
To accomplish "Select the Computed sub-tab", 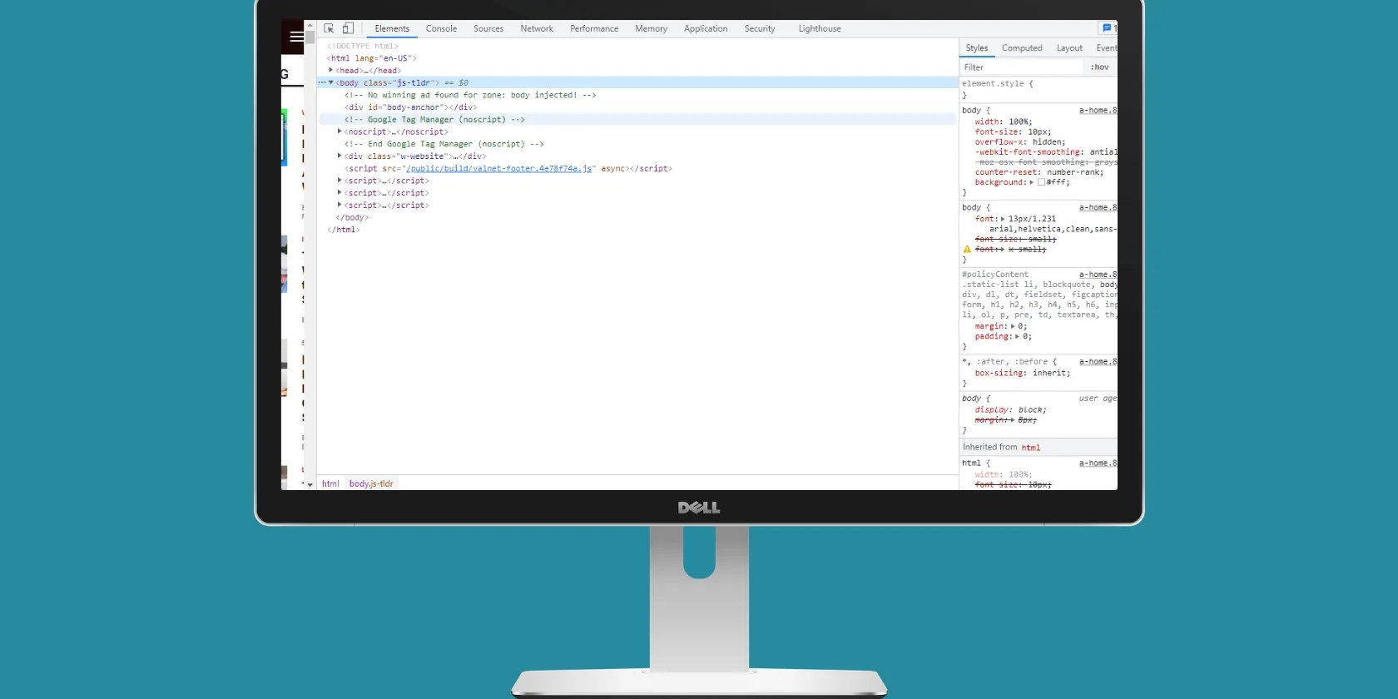I will click(1022, 48).
